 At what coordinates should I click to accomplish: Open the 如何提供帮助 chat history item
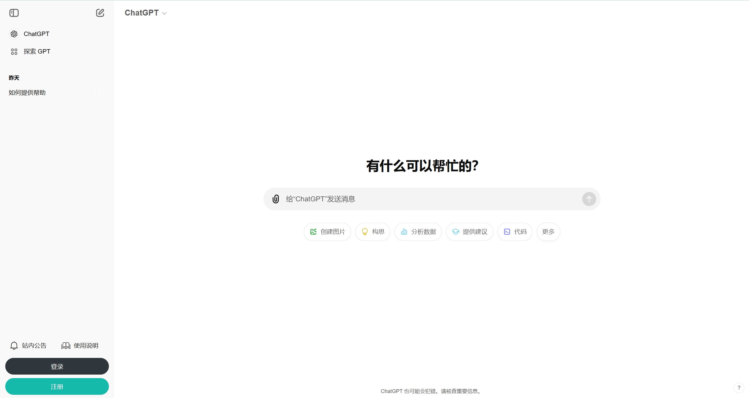click(x=27, y=93)
